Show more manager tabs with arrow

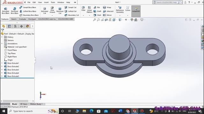[33, 26]
